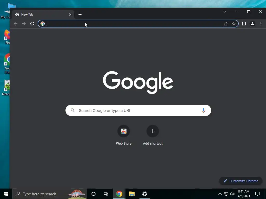Click the taskbar clock showing 8:41 AM
Screen dimensions: 266x199
[x=244, y=194]
